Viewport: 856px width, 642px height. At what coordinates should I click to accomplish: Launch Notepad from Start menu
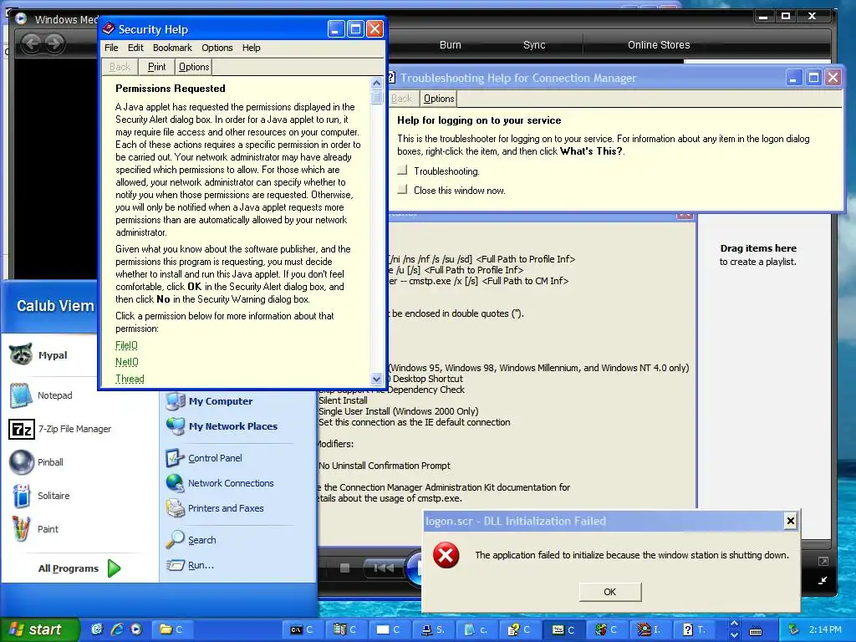[x=41, y=395]
